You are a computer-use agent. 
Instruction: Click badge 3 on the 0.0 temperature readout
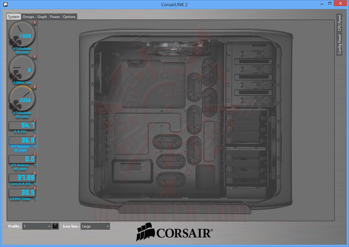click(35, 154)
